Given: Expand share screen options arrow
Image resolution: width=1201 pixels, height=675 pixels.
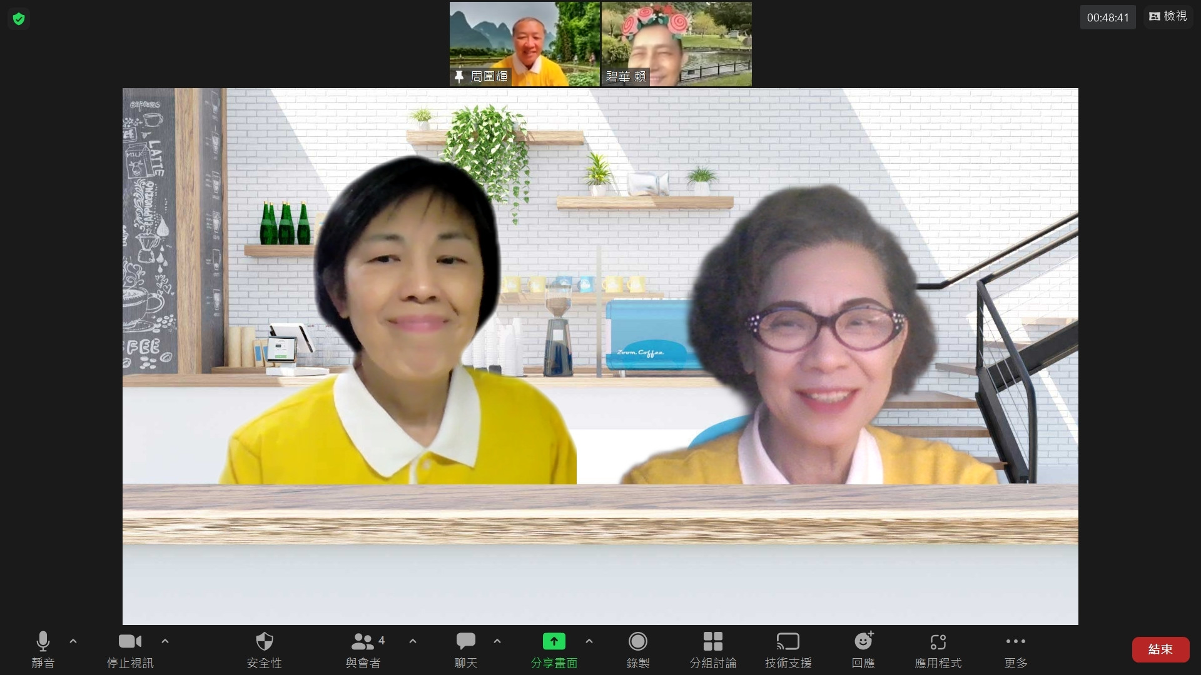Looking at the screenshot, I should click(589, 641).
